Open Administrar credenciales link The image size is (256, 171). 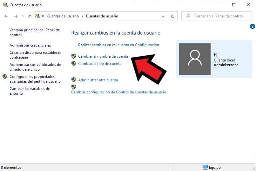[30, 45]
